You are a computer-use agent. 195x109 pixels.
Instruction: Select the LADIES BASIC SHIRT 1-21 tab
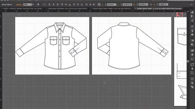tap(159, 9)
